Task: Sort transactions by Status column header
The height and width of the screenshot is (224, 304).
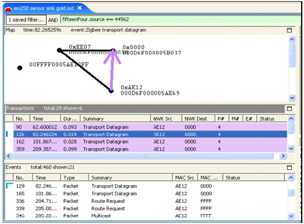Action: (x=272, y=119)
